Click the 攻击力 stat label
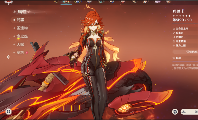 179,33
